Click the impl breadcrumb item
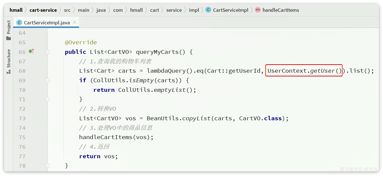 point(194,10)
